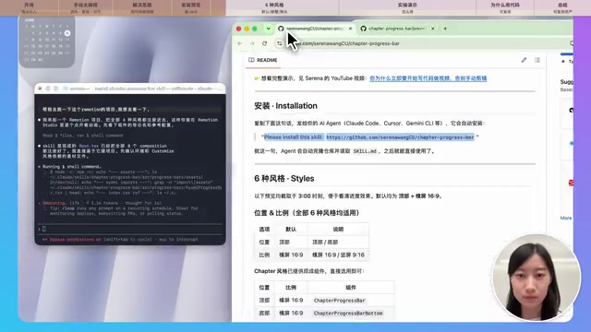Open the More link in GitHub sidebar

[x=566, y=218]
